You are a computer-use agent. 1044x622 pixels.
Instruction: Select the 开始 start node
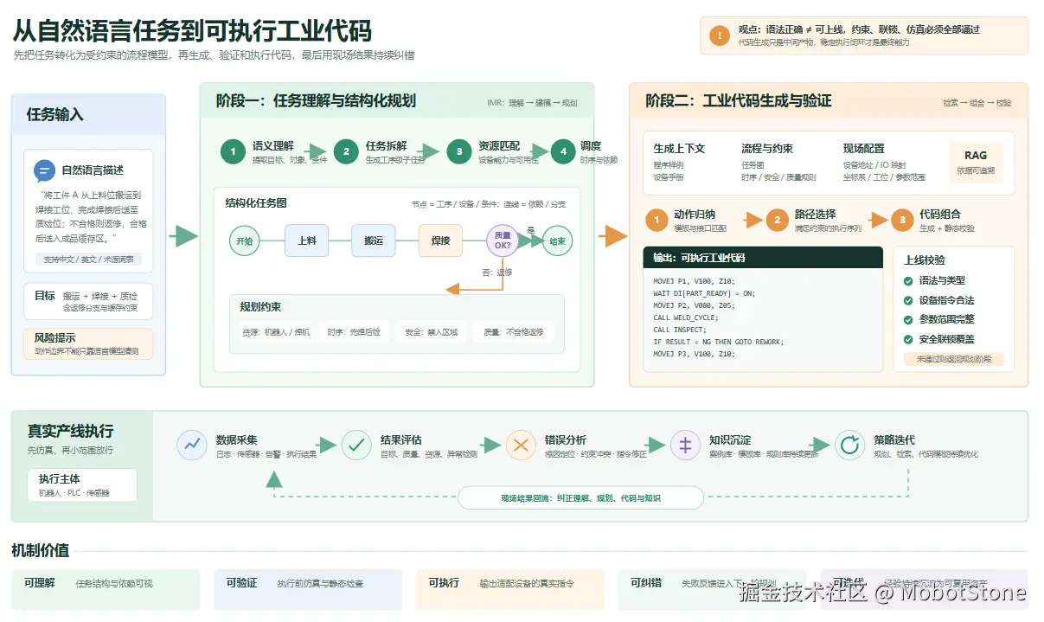pos(245,240)
